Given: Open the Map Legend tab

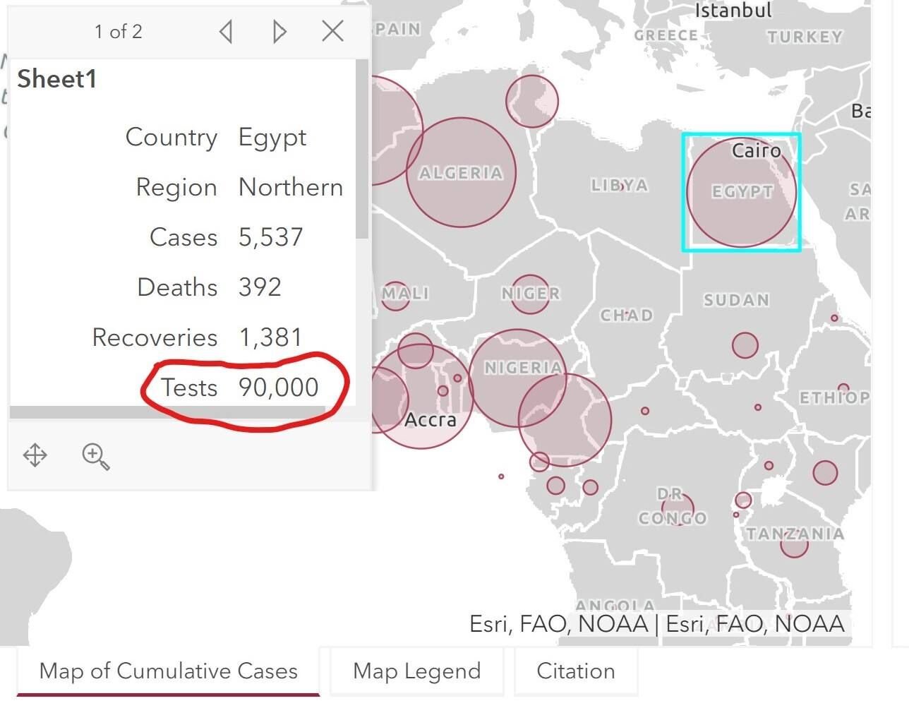Looking at the screenshot, I should click(416, 671).
